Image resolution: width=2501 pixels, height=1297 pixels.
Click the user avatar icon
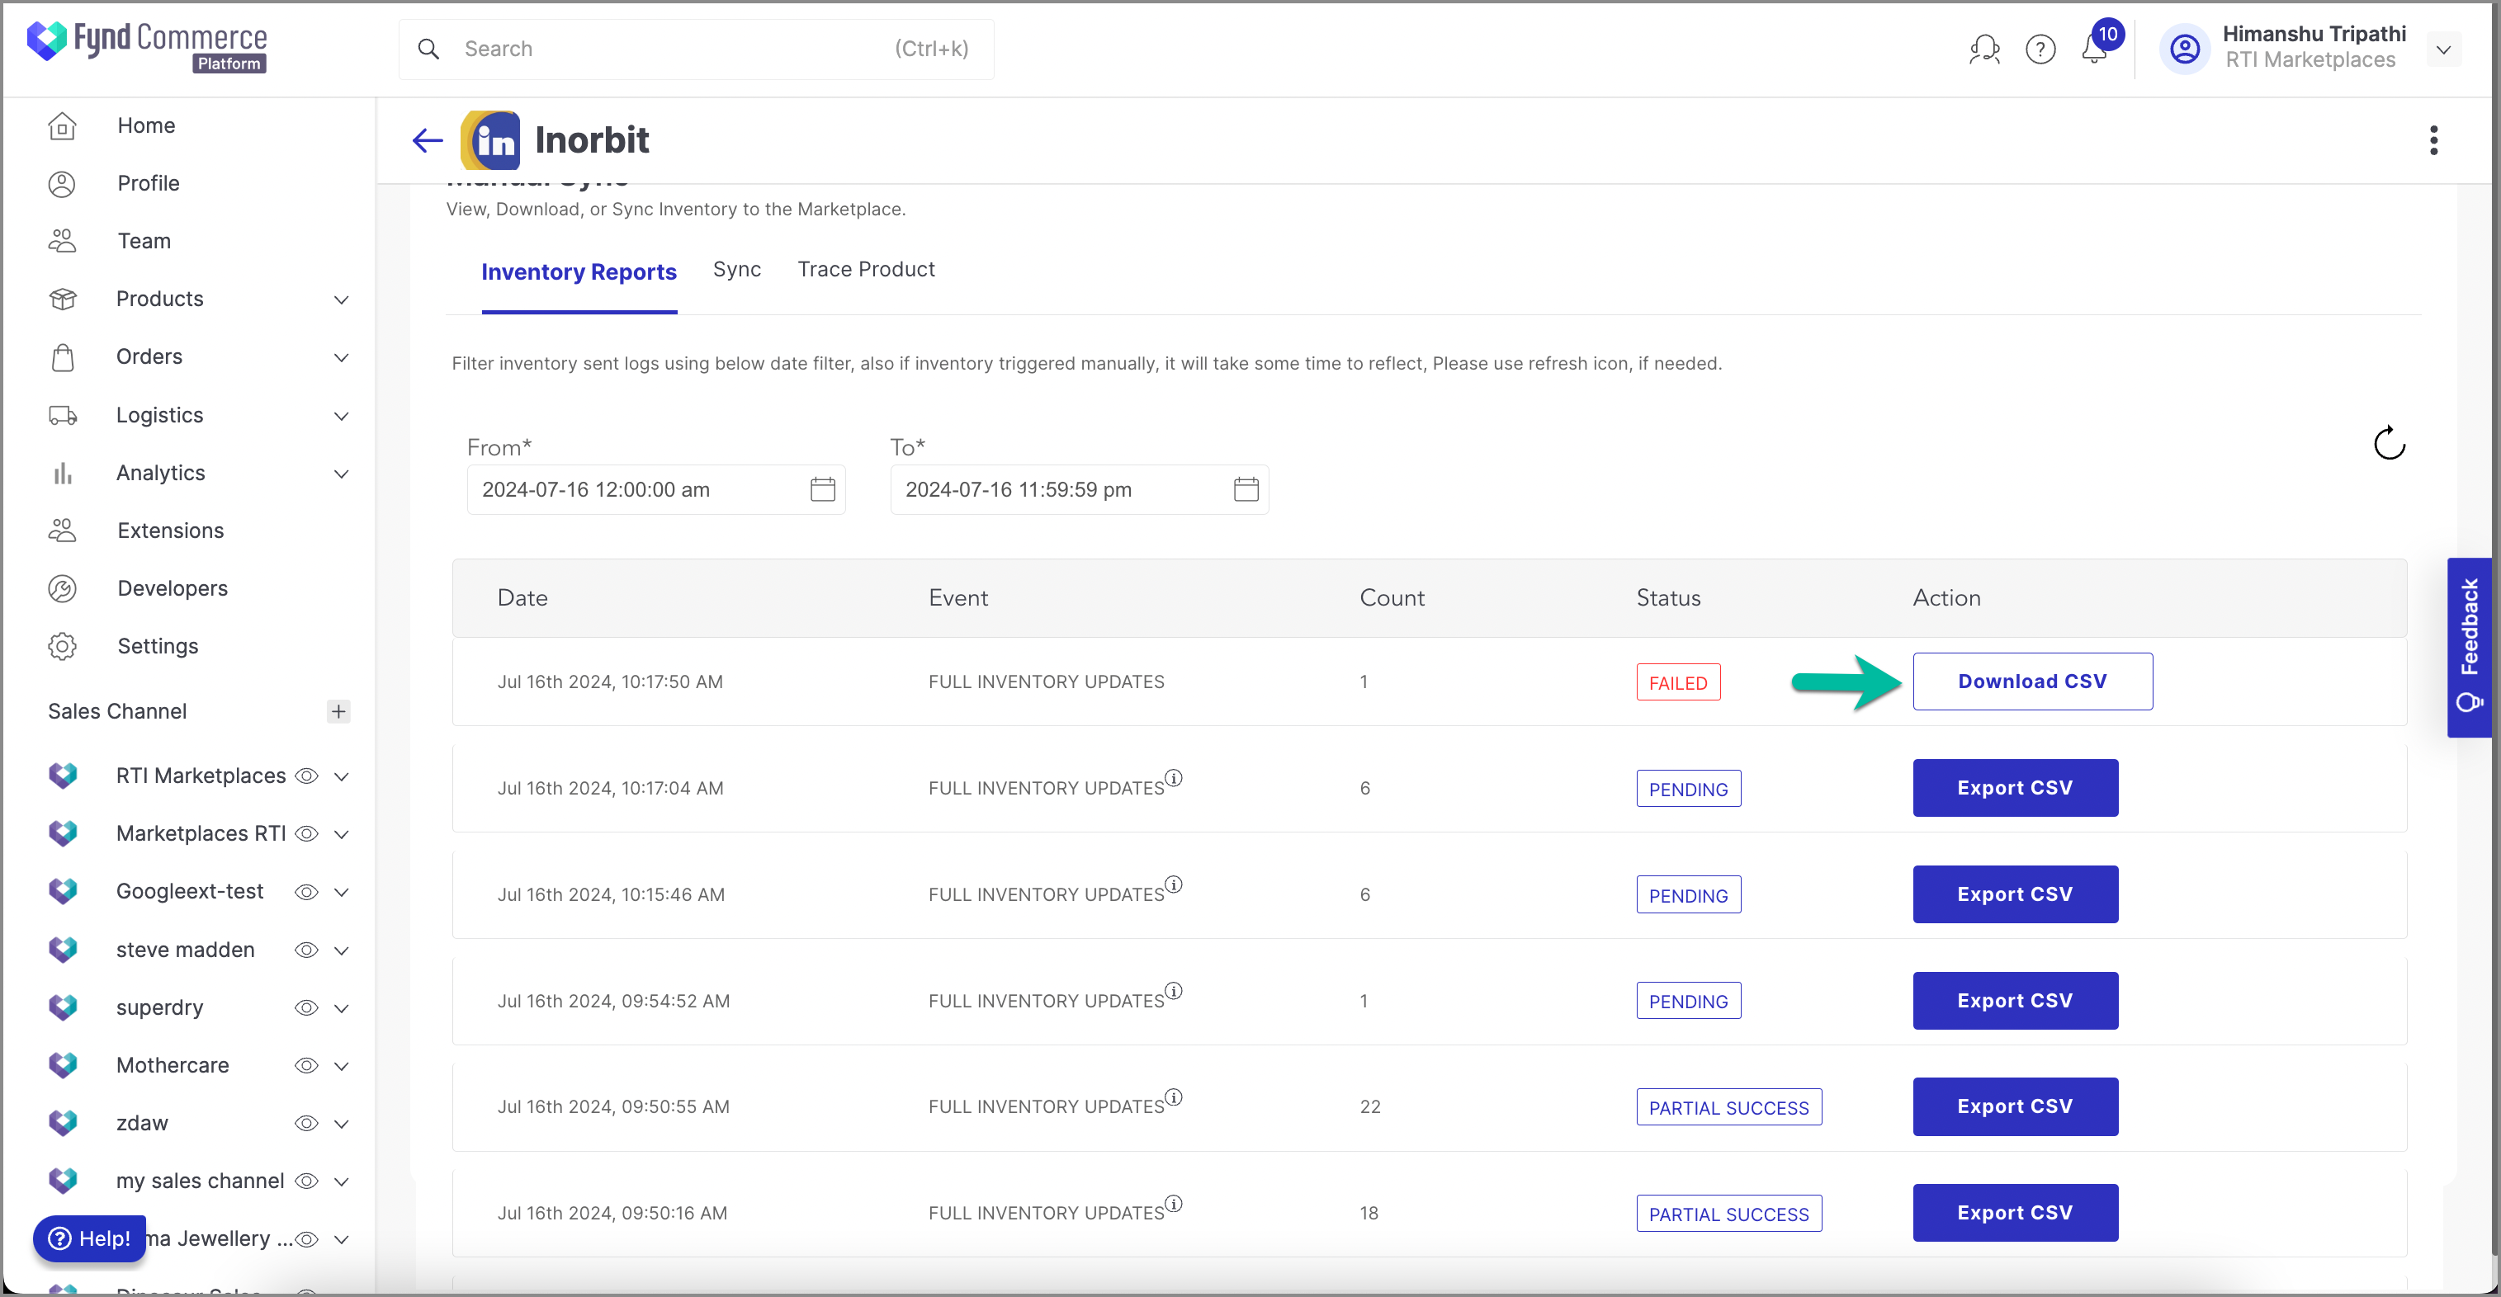(x=2185, y=49)
